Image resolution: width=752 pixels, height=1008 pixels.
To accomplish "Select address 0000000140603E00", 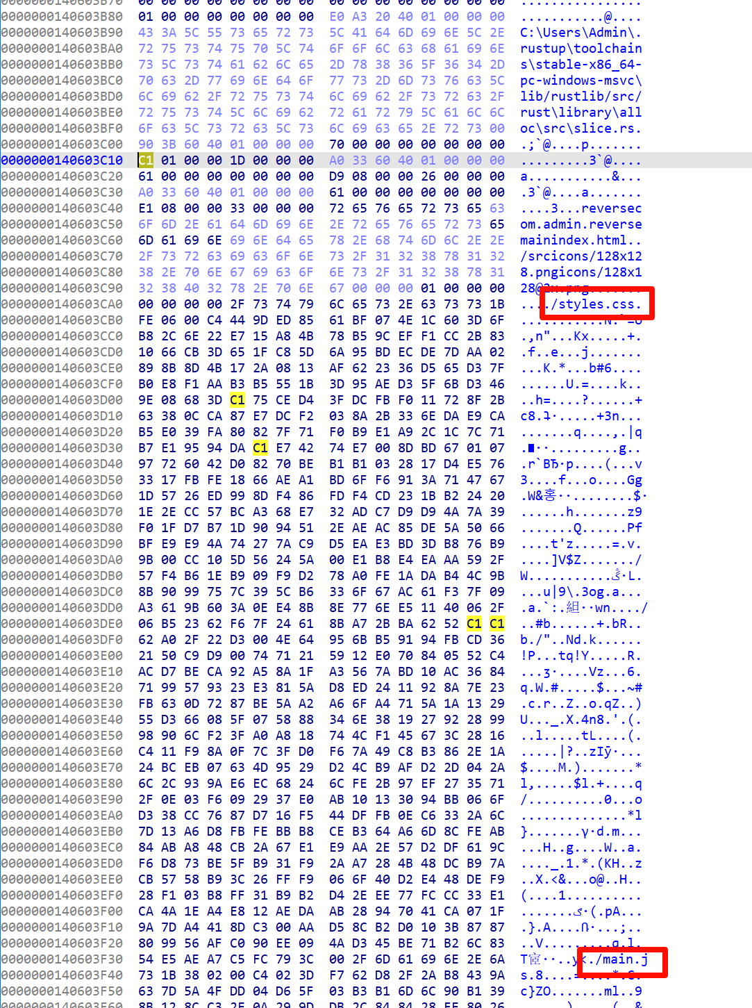I will tap(62, 656).
